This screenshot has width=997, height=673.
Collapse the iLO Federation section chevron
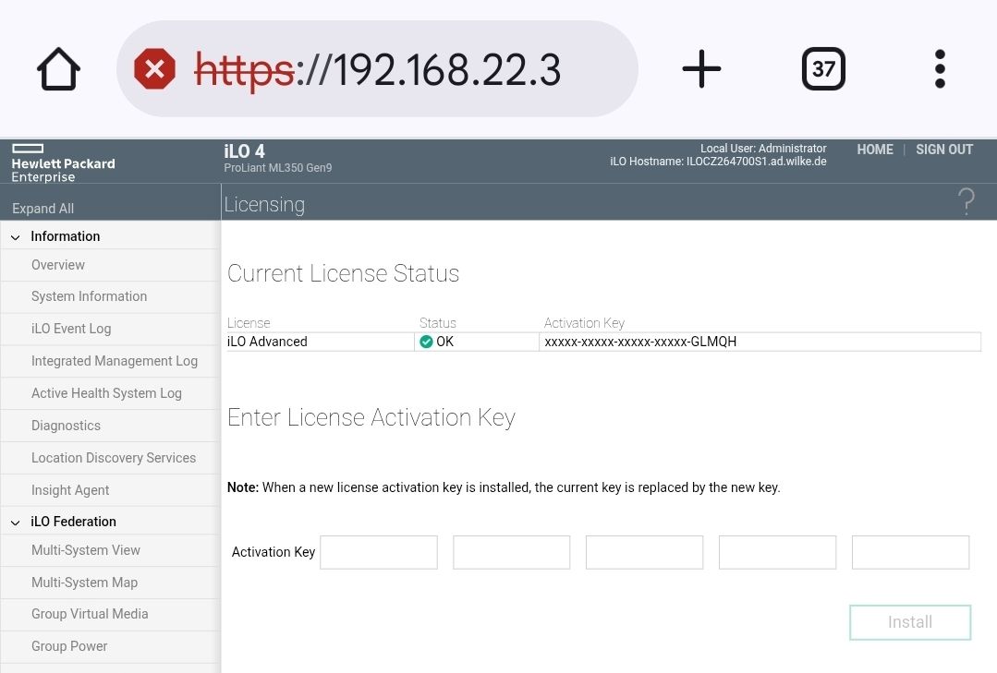click(x=16, y=523)
